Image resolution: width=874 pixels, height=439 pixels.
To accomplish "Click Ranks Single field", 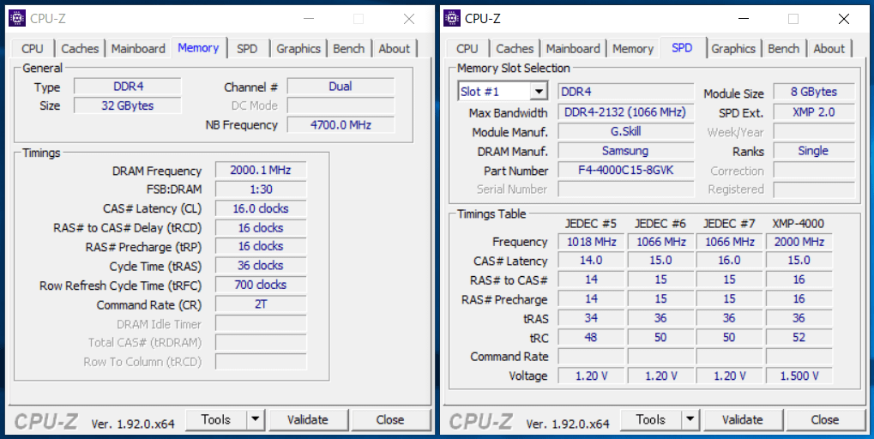I will click(814, 150).
